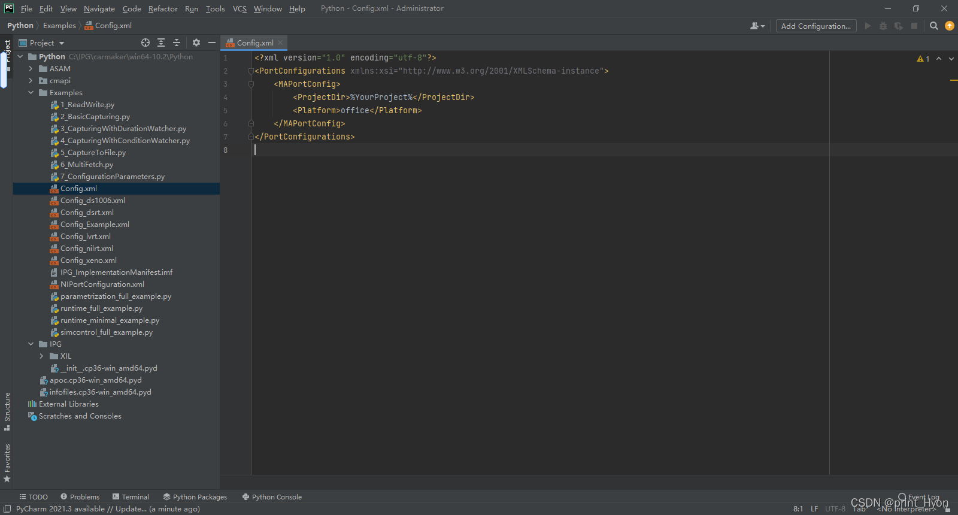Fold the PortConfigurations tag in gutter
958x515 pixels.
(251, 71)
